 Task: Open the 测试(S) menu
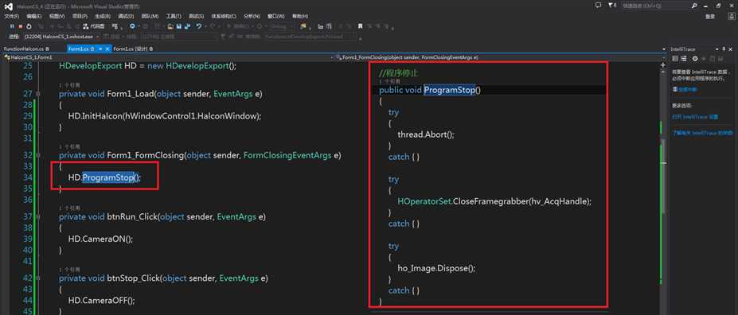[197, 16]
